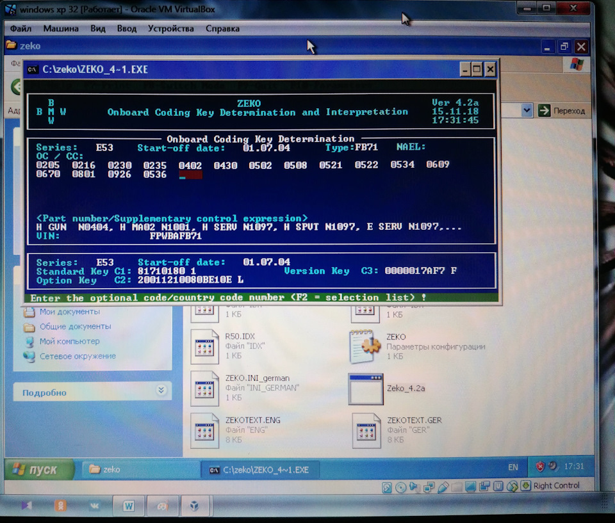Screen dimensions: 615x523
Task: Switch to zeko folder taskbar button
Action: 140,469
